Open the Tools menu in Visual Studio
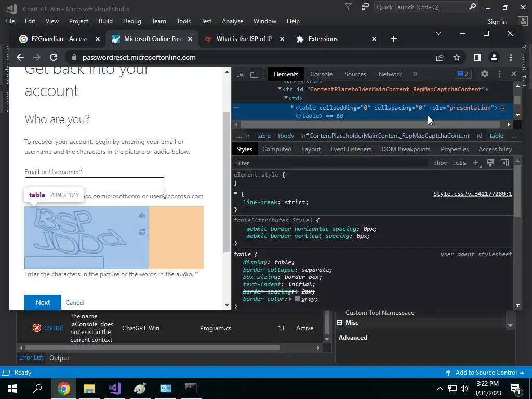Viewport: 532px width, 399px height. (183, 21)
